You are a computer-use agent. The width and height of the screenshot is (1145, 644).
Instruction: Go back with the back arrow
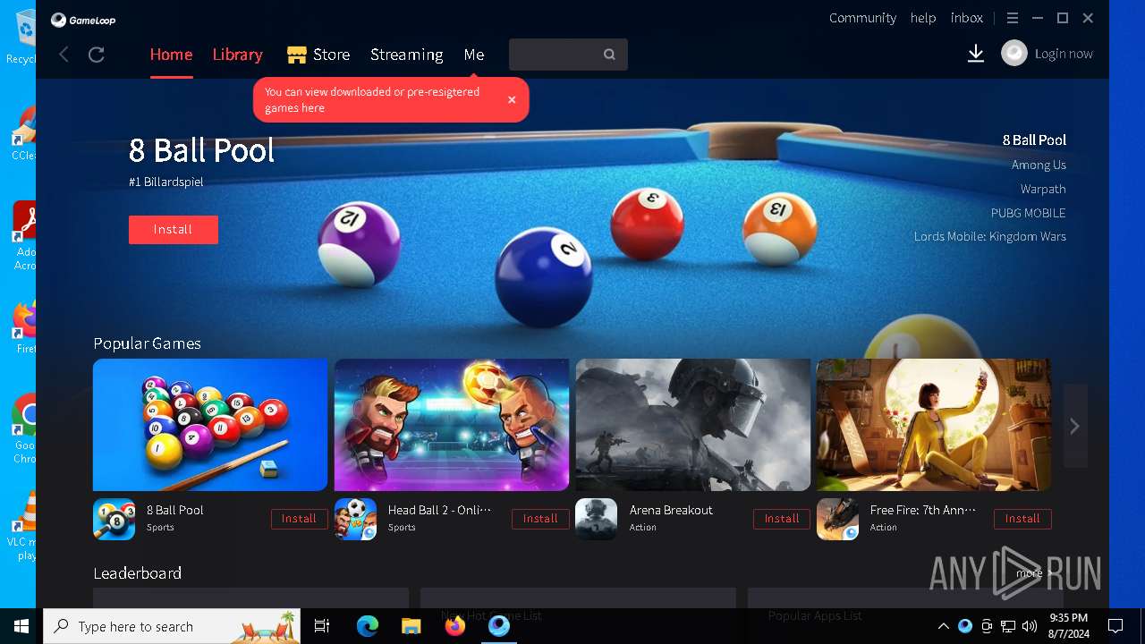click(x=64, y=55)
